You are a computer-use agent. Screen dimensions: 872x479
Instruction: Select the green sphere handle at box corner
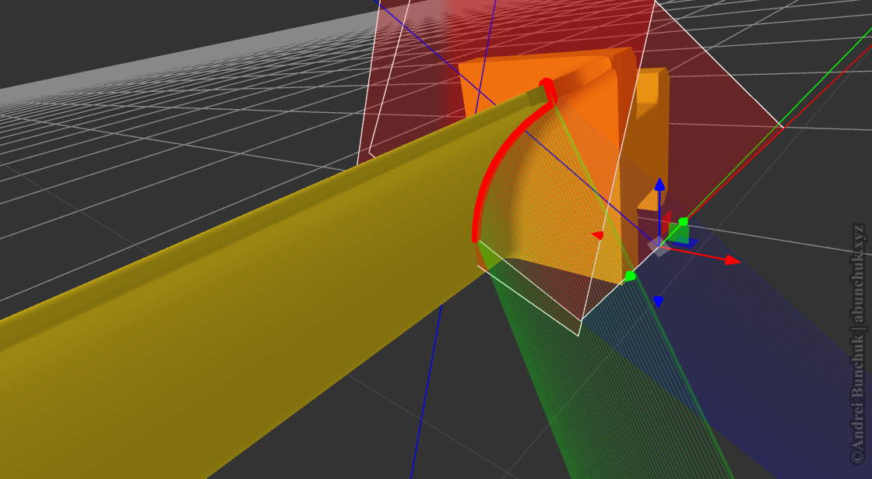tap(630, 276)
